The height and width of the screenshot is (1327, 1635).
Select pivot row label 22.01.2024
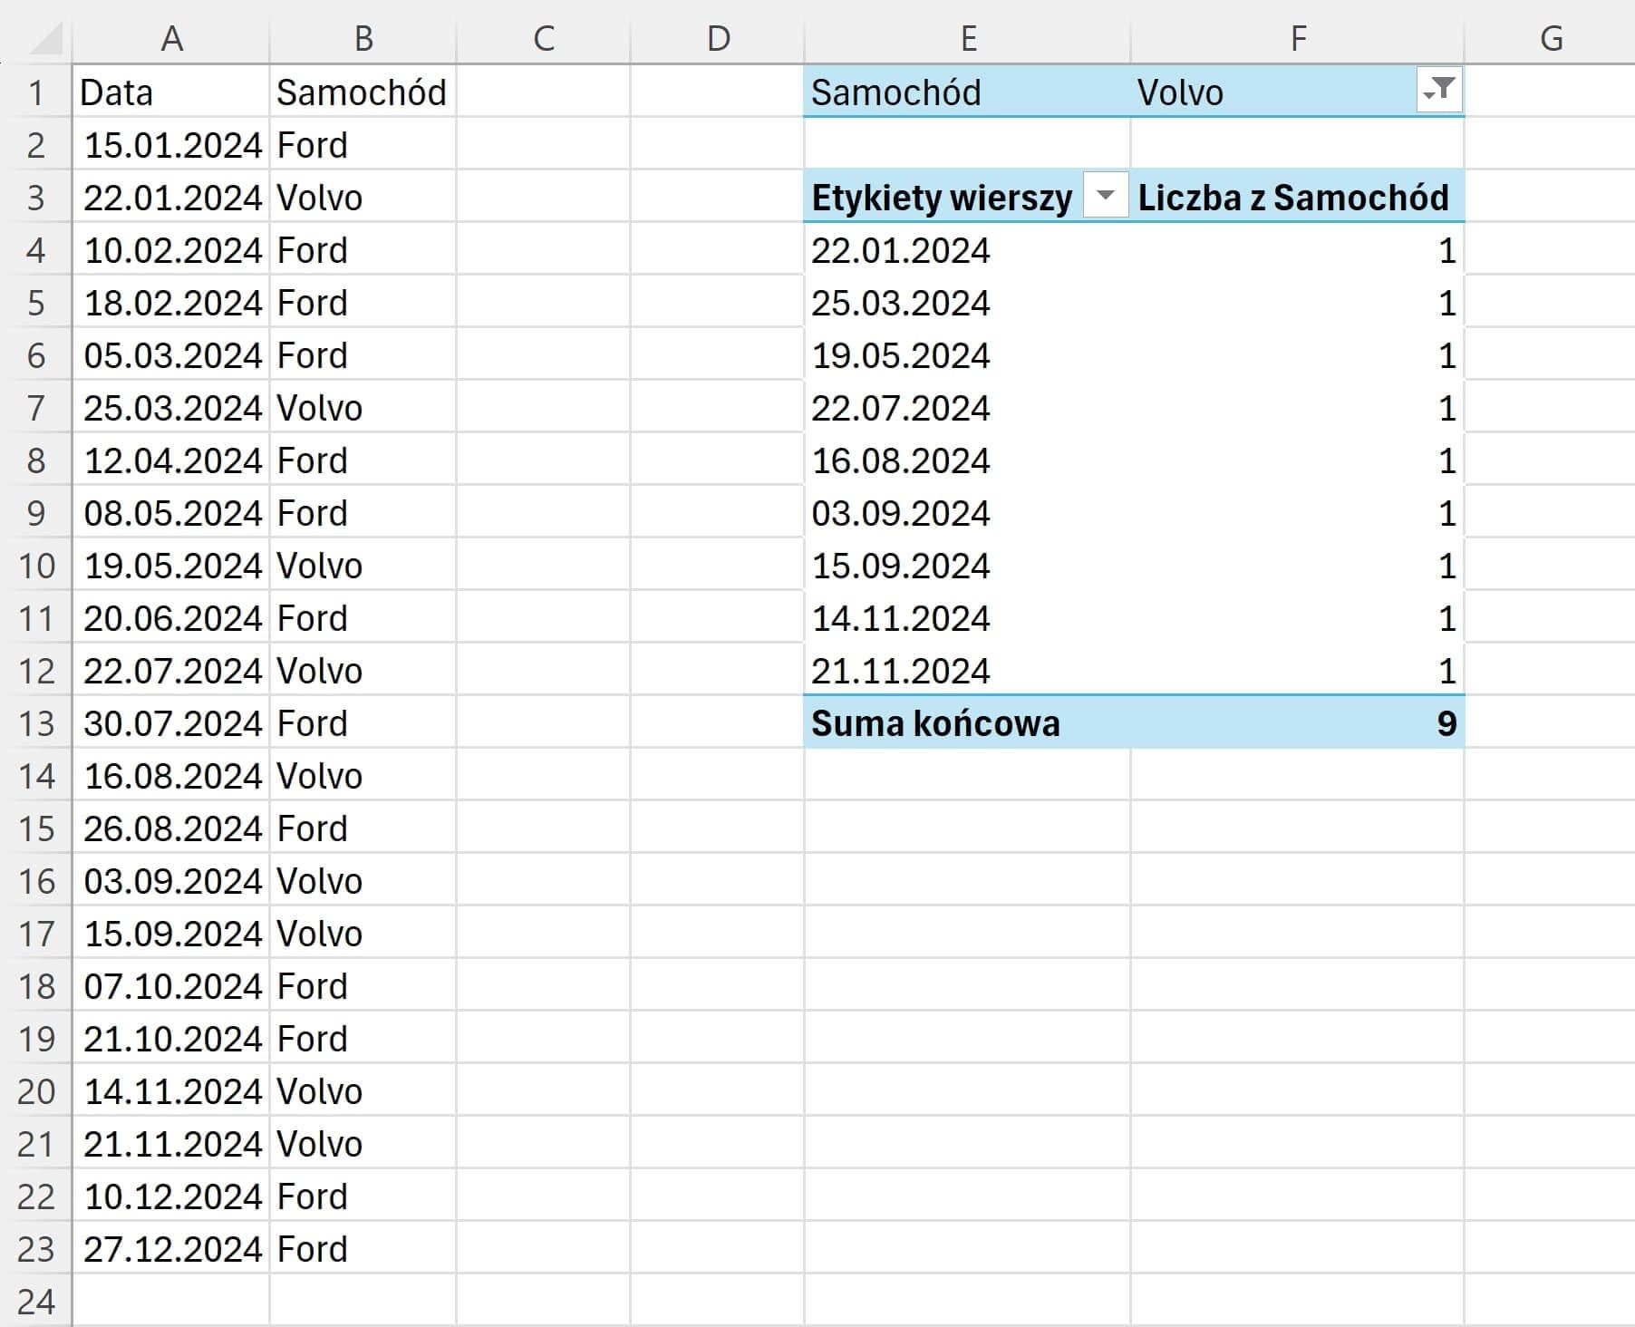point(967,250)
